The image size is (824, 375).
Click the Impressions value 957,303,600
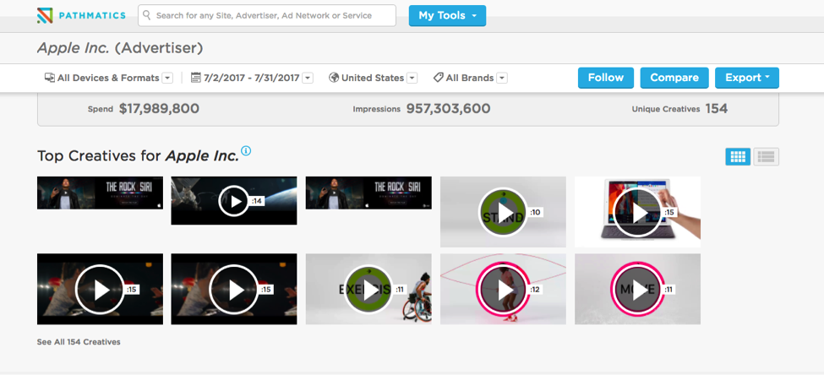click(448, 109)
